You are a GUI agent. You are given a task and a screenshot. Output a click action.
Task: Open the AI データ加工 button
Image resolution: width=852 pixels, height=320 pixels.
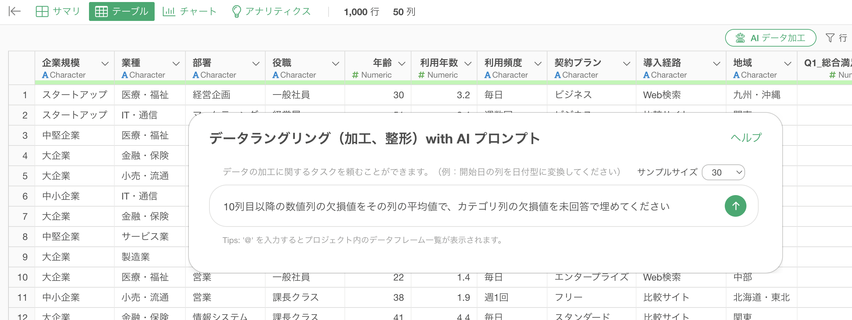click(770, 38)
